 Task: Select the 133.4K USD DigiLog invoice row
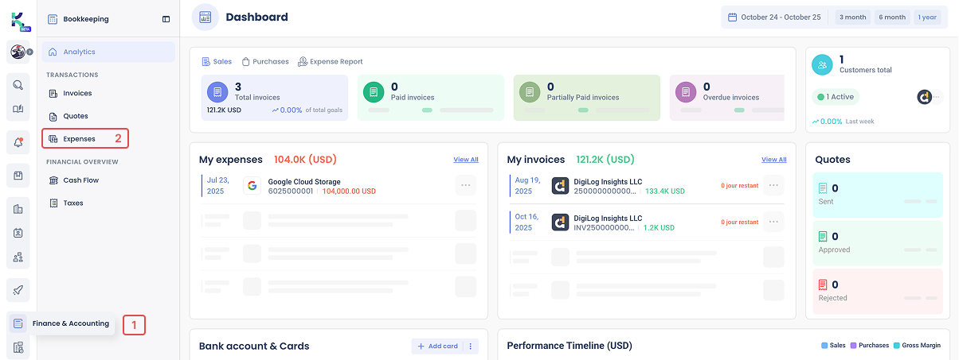tap(647, 186)
